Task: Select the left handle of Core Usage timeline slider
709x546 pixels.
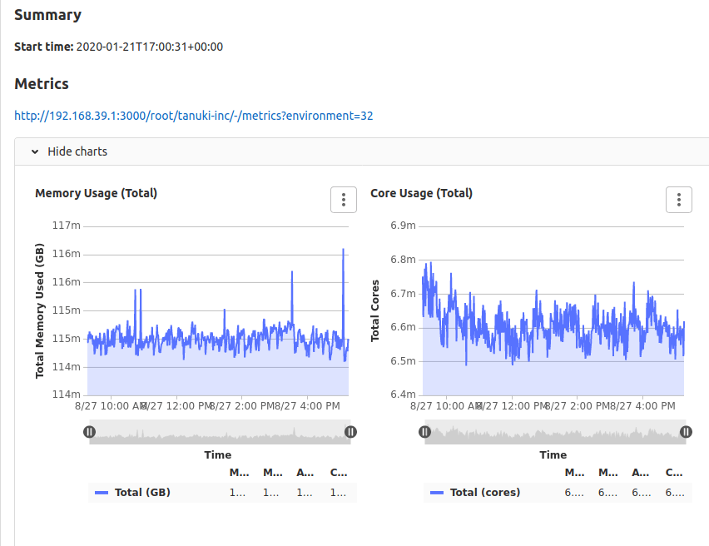Action: click(424, 431)
